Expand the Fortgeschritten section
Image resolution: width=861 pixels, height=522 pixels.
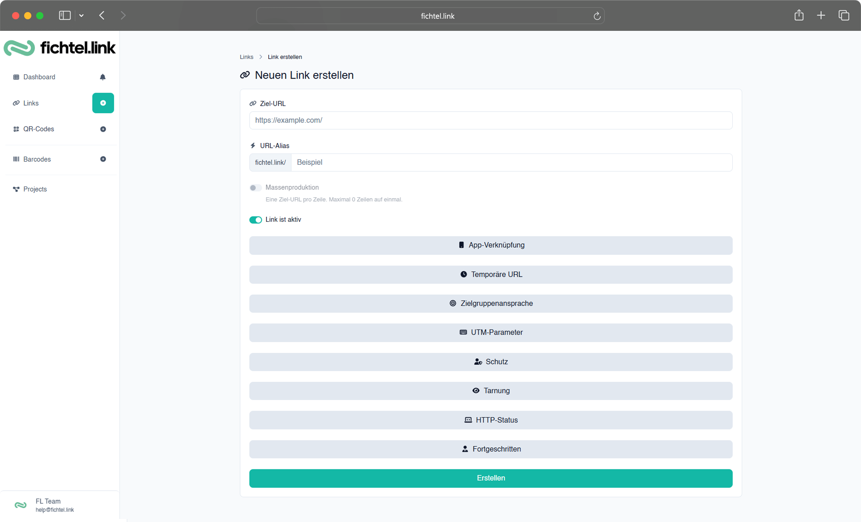pos(491,449)
